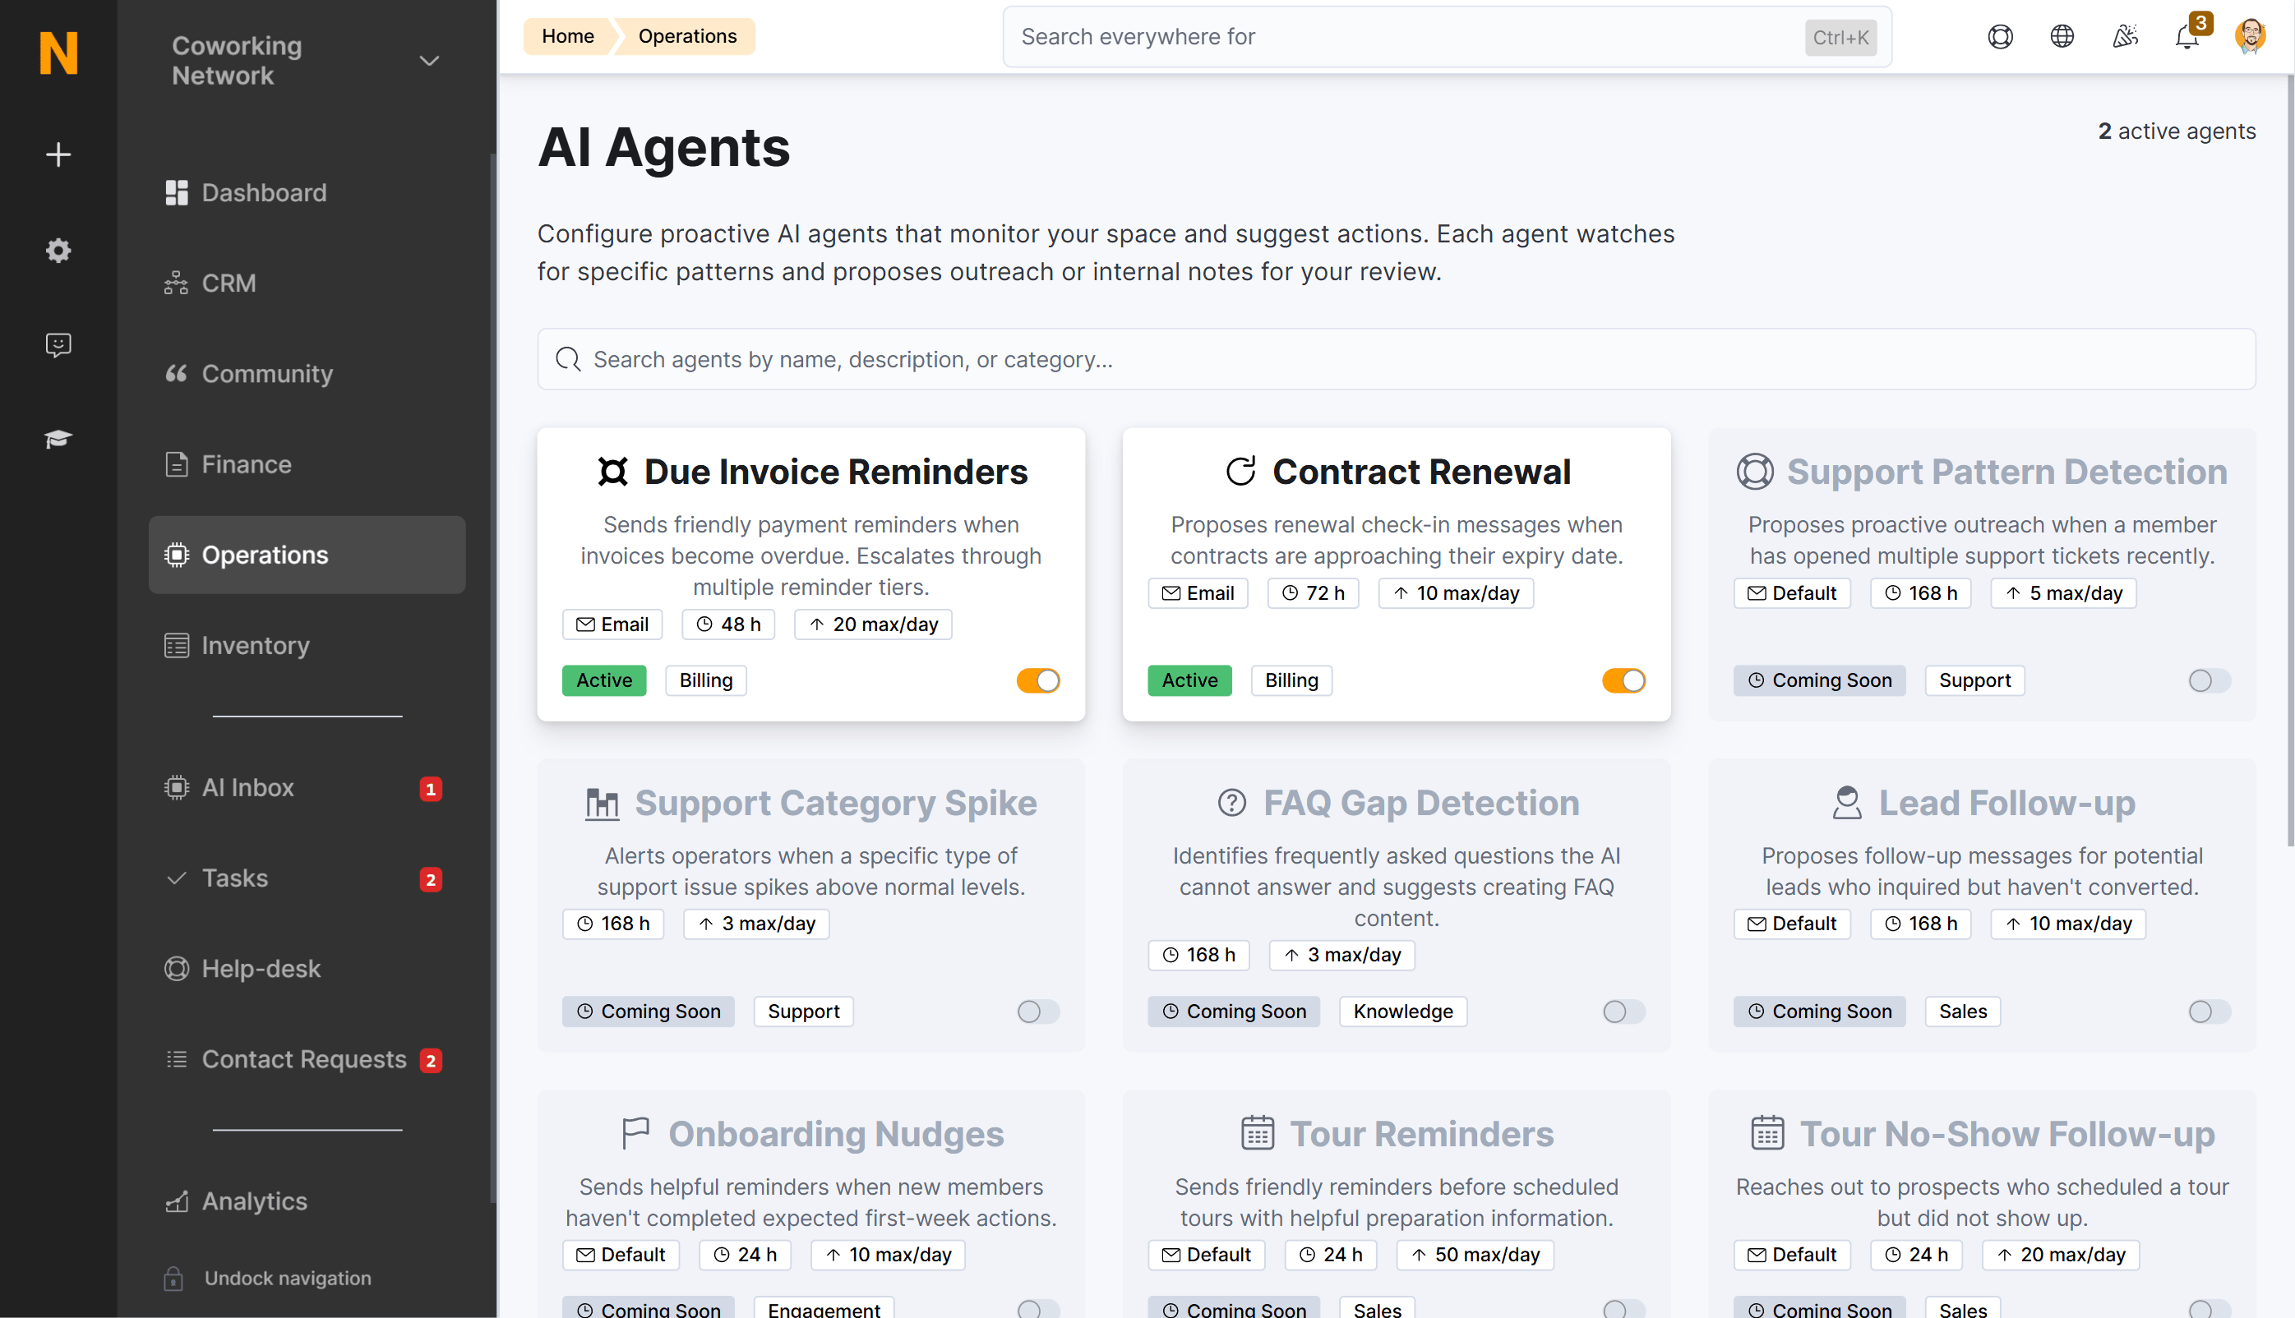This screenshot has height=1318, width=2295.
Task: Focus the Search everywhere field
Action: click(x=1447, y=37)
